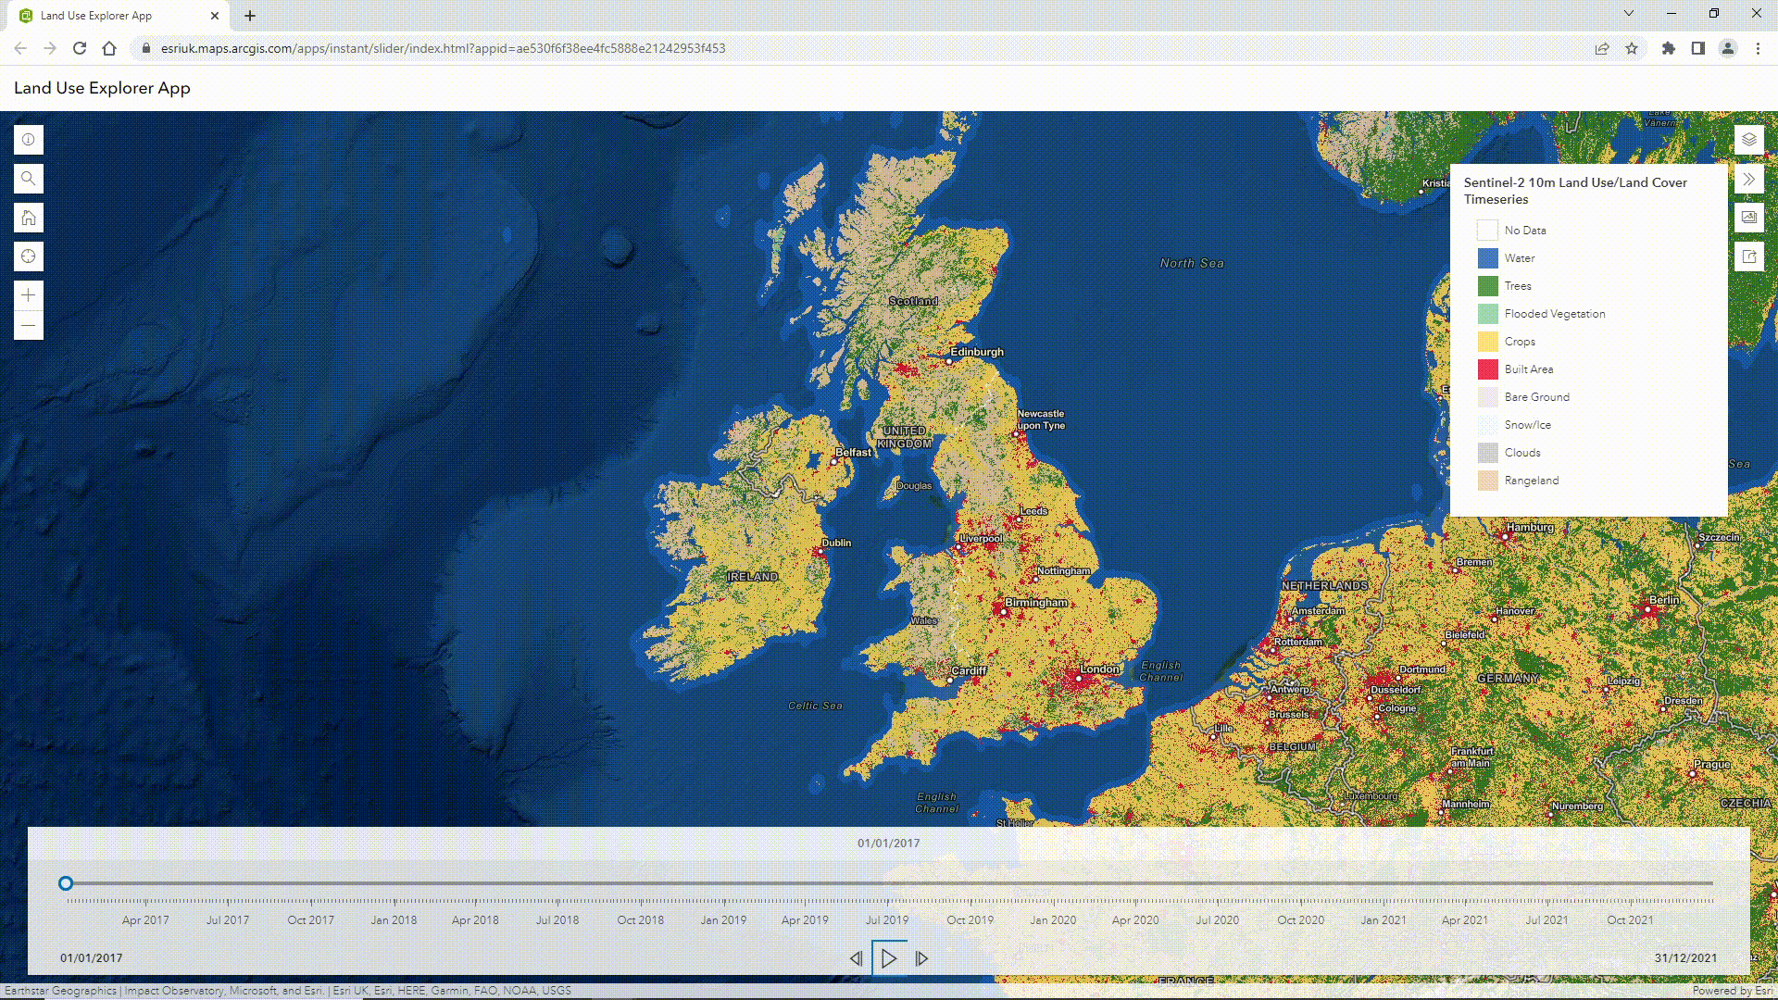1778x1000 pixels.
Task: Click the time slider handle at 2017
Action: [x=66, y=883]
